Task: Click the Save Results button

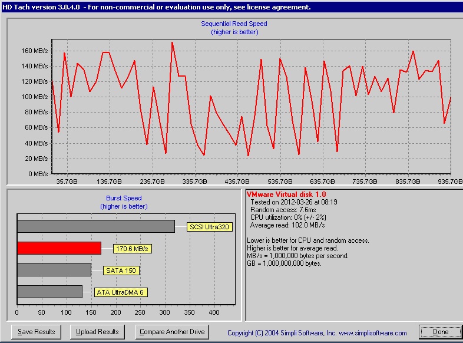Action: point(36,332)
